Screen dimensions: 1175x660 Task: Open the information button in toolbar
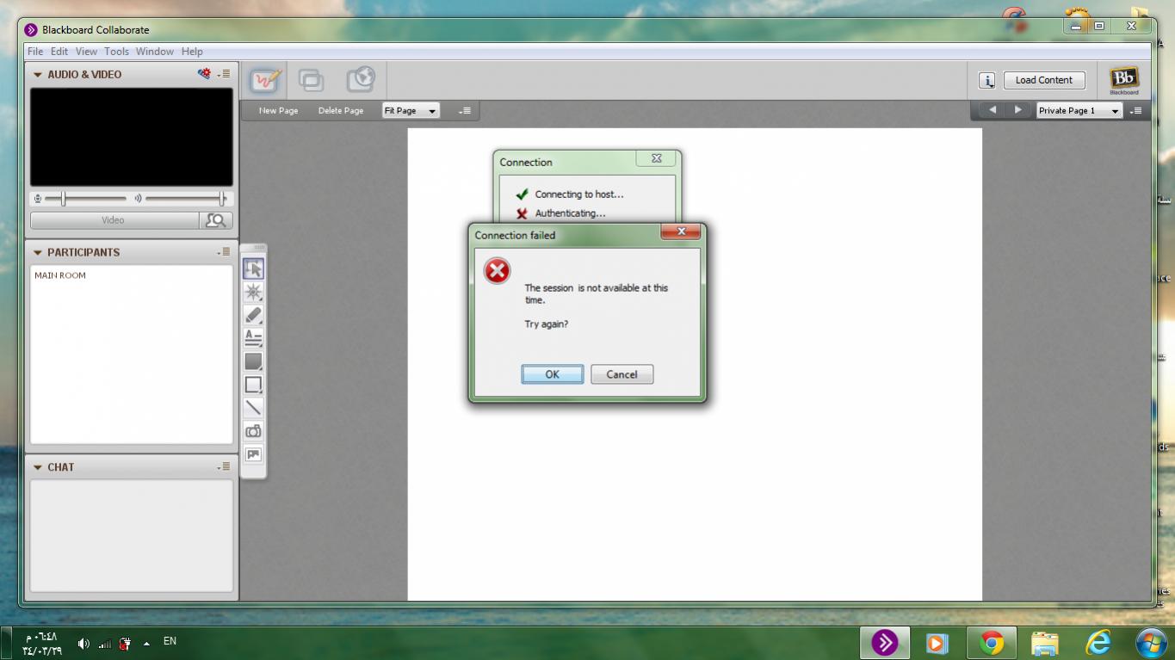pyautogui.click(x=987, y=81)
